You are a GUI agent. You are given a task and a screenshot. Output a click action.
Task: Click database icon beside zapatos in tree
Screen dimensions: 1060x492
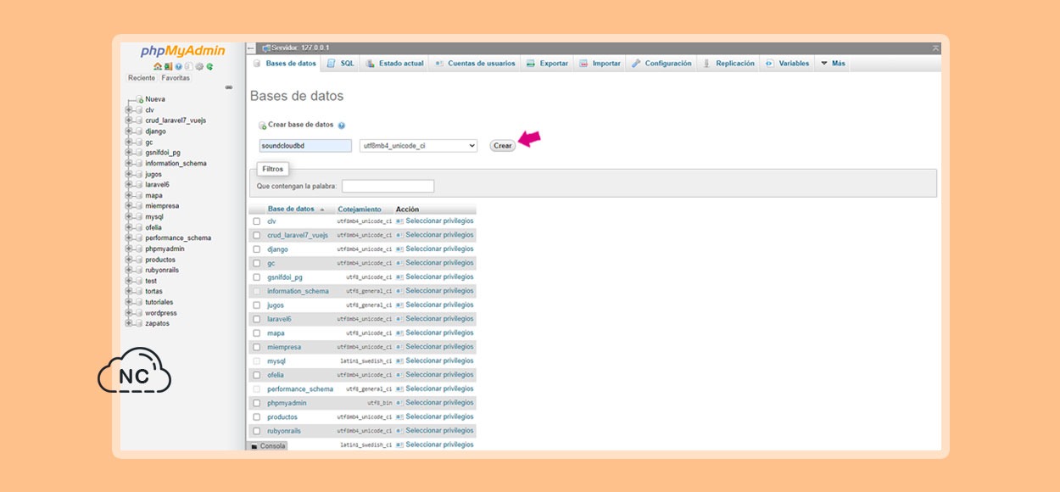coord(138,324)
